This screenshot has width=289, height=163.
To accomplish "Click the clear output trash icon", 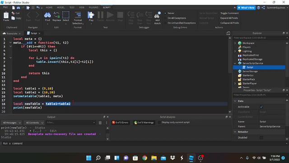I will [100, 123].
